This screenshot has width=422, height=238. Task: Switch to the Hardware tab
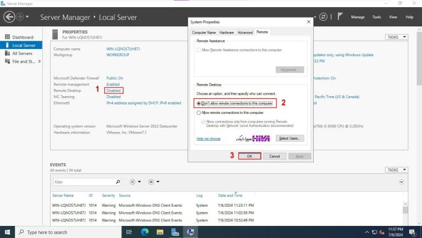[226, 32]
